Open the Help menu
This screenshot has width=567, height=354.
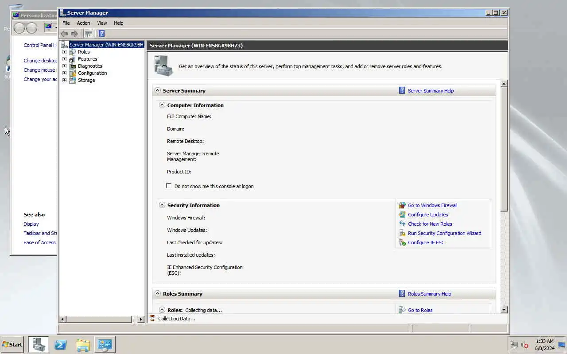[118, 23]
